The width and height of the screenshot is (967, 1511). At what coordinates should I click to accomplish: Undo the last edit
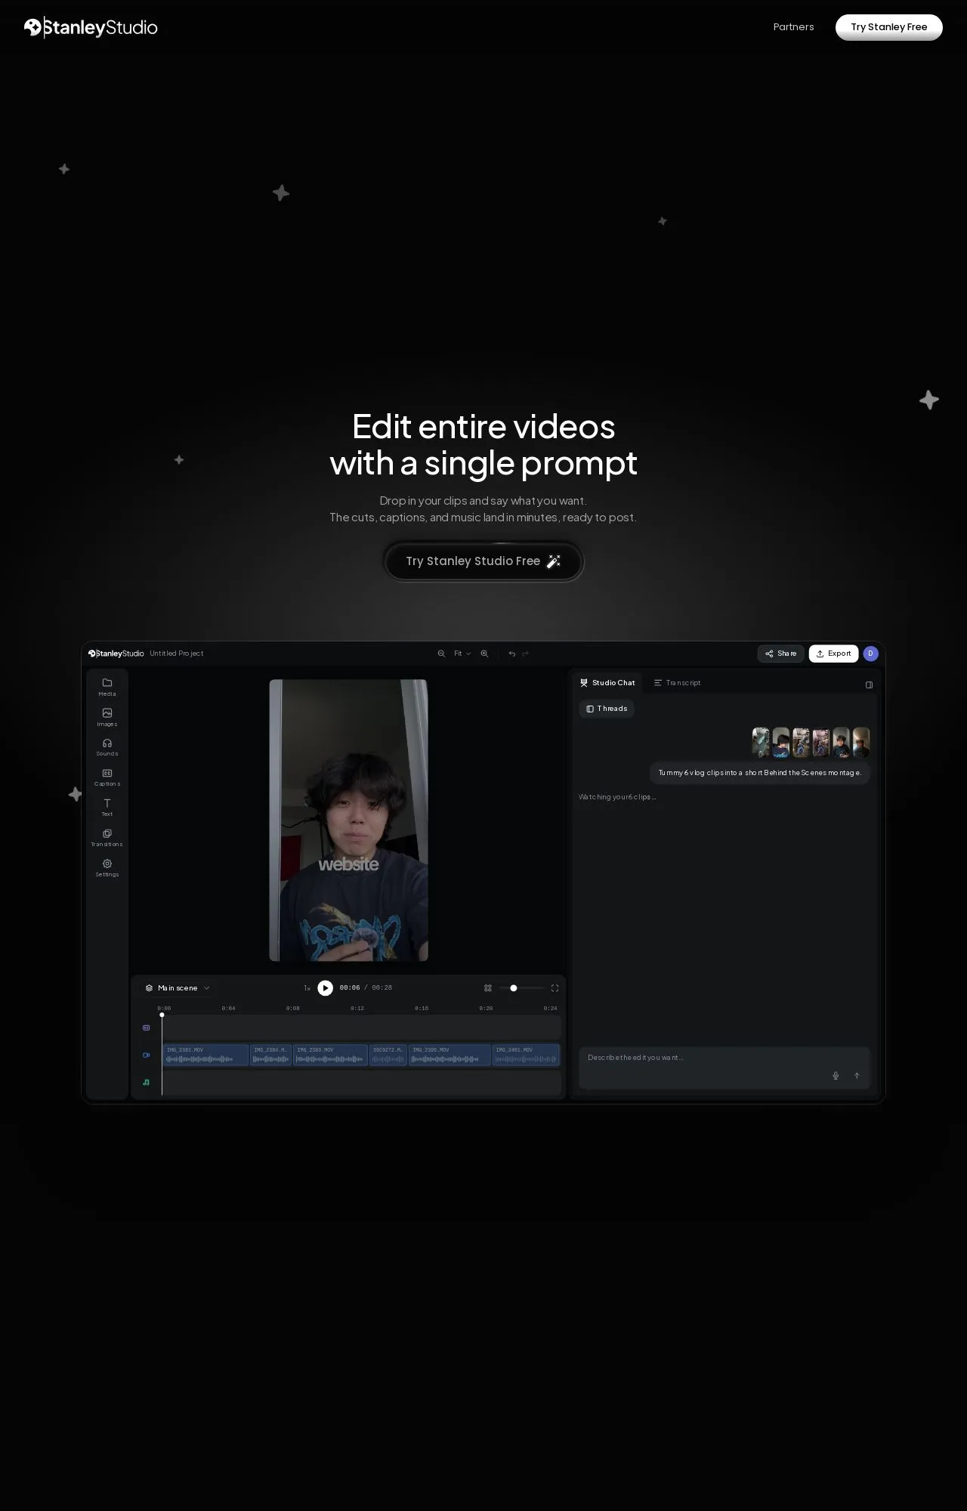coord(511,654)
